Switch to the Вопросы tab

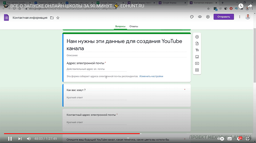coord(120,26)
